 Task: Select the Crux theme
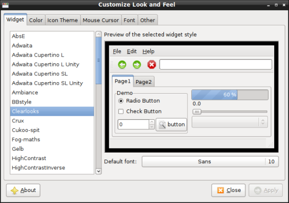point(52,120)
